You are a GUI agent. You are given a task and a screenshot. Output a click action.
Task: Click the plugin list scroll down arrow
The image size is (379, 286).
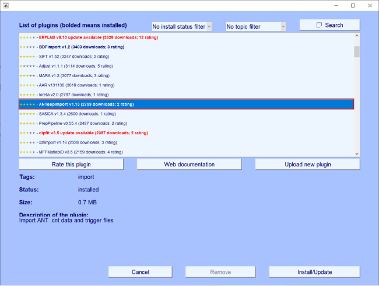357,154
